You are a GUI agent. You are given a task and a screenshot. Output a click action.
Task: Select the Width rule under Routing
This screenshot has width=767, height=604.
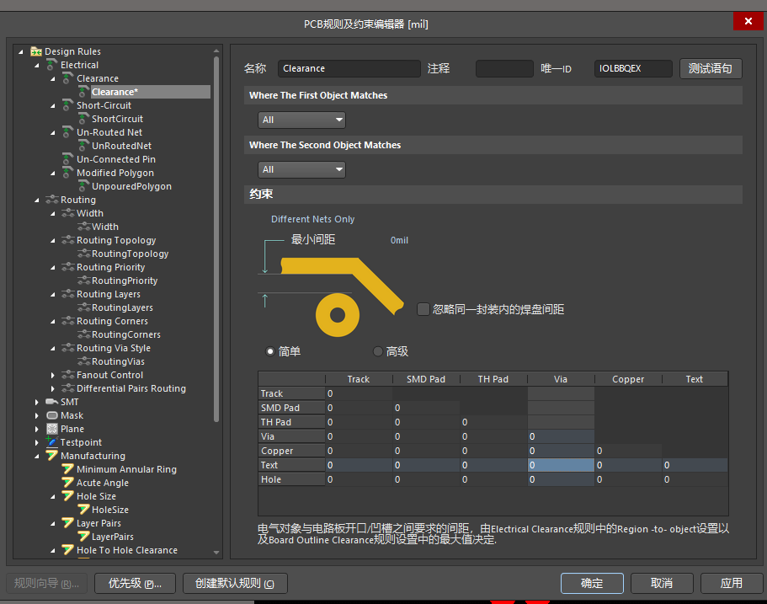[x=105, y=227]
